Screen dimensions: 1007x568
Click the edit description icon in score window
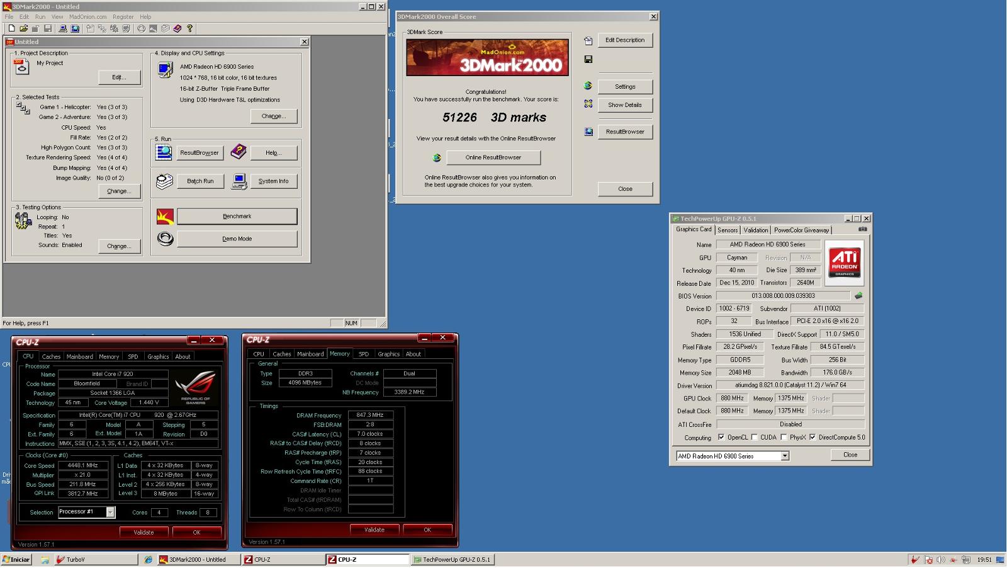click(x=588, y=41)
